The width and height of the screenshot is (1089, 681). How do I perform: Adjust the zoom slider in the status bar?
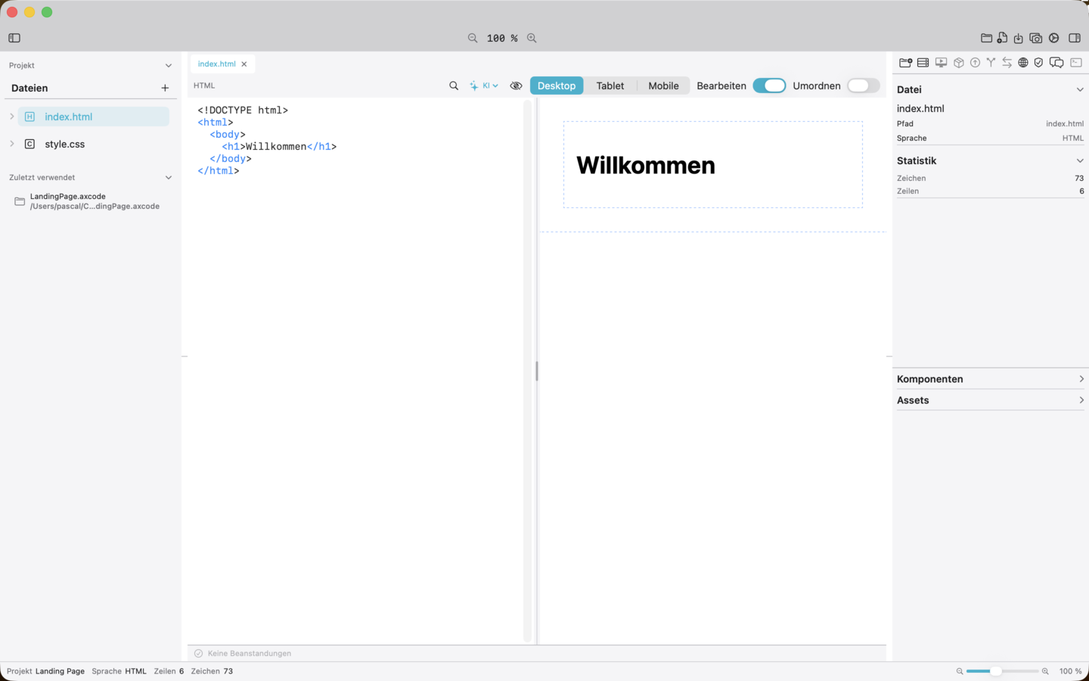[x=1002, y=671]
